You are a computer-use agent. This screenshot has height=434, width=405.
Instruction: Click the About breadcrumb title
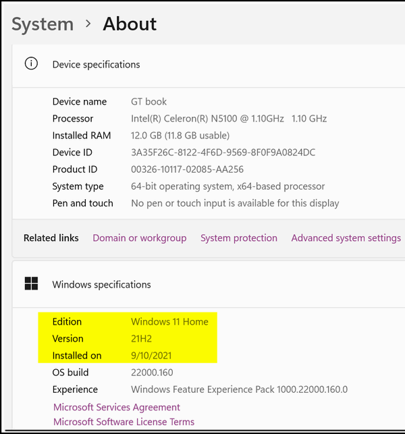click(x=130, y=24)
